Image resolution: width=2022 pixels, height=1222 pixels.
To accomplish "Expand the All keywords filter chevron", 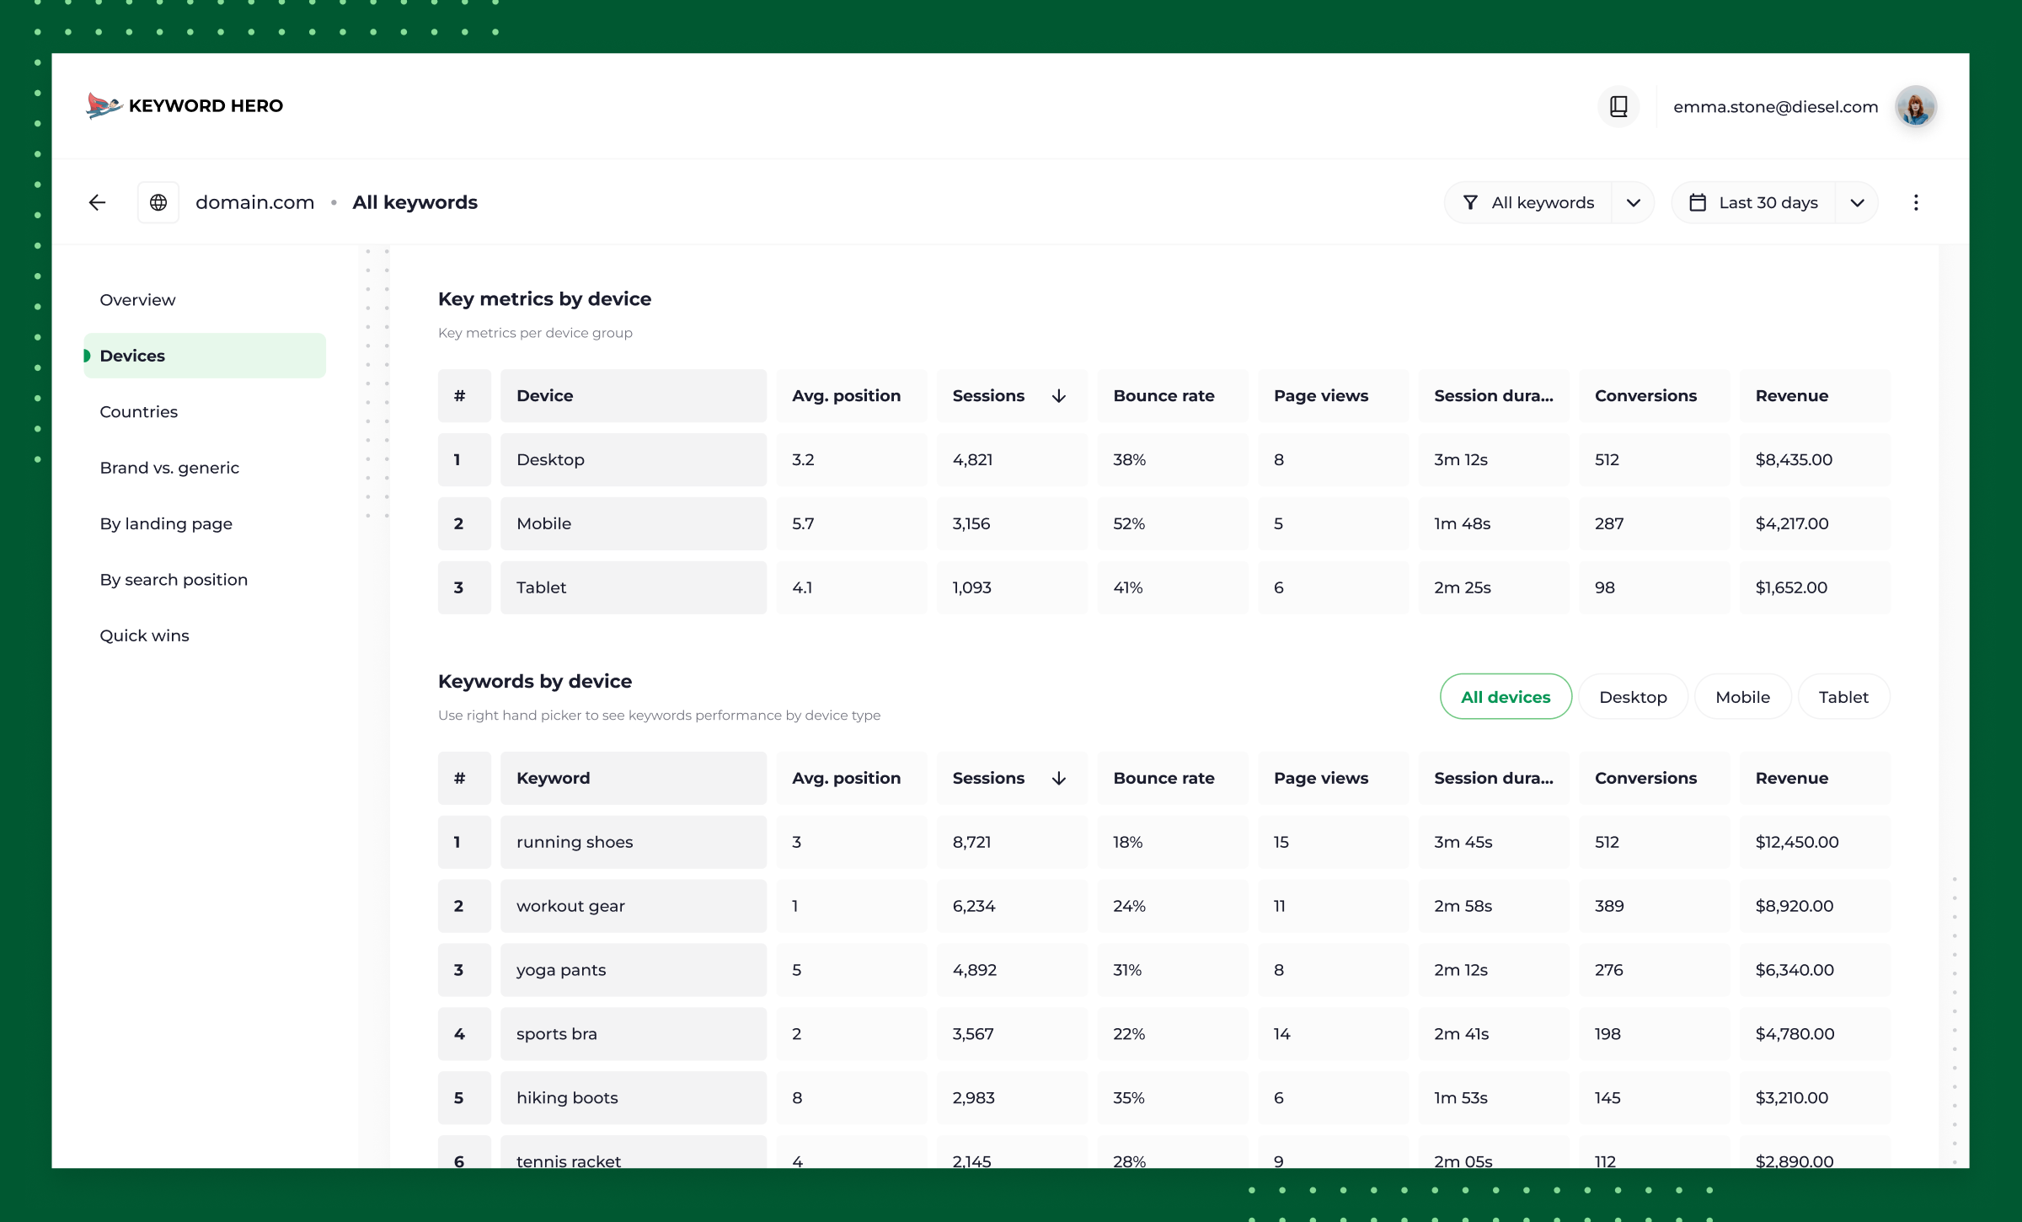I will (x=1633, y=202).
